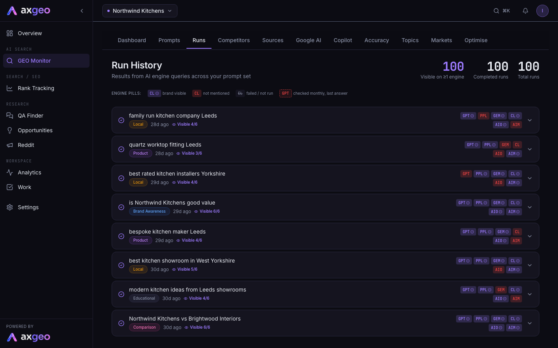Image resolution: width=558 pixels, height=348 pixels.
Task: Open the Opportunities lightbulb icon
Action: 10,130
